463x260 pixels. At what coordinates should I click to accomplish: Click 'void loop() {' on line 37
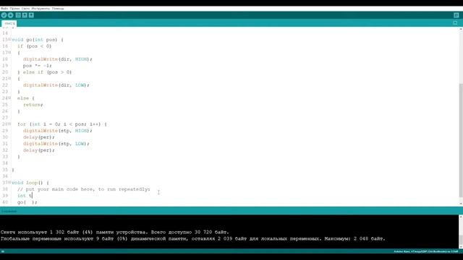(x=30, y=183)
